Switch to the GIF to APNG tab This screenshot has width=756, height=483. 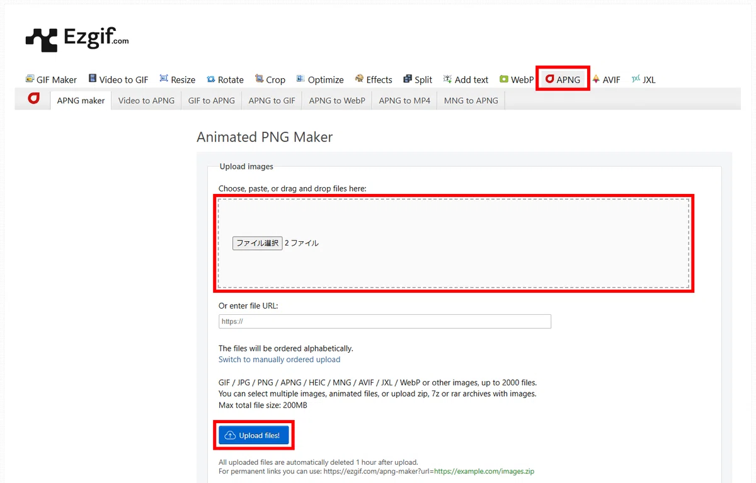[211, 100]
